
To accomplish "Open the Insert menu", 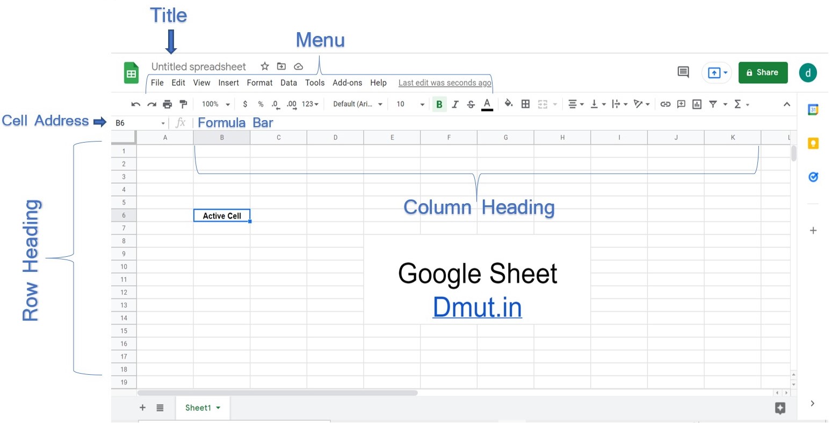I will click(x=228, y=83).
